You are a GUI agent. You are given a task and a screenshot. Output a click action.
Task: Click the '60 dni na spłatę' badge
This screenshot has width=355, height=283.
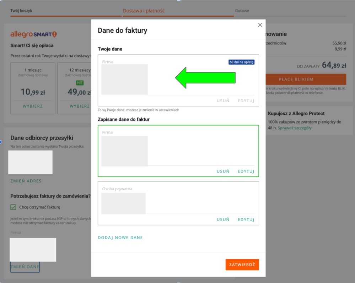(241, 62)
